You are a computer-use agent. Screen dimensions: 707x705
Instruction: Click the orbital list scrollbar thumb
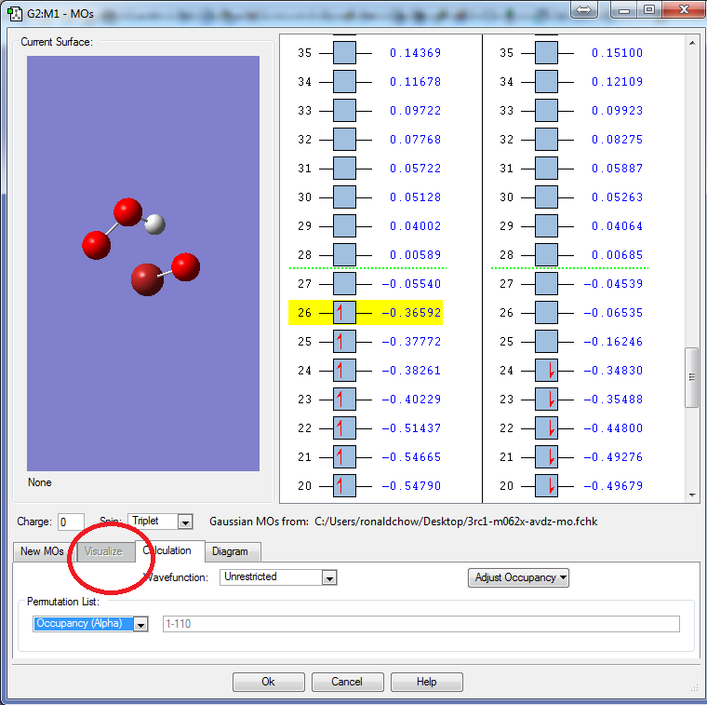click(x=692, y=377)
